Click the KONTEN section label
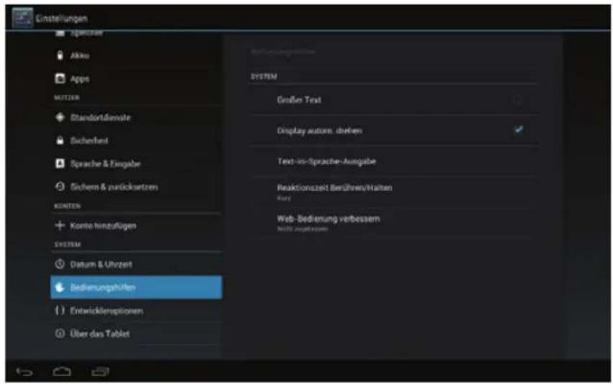This screenshot has height=384, width=613. click(67, 206)
